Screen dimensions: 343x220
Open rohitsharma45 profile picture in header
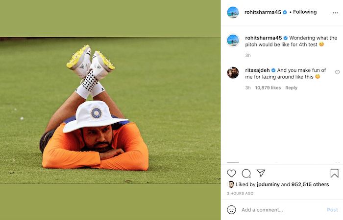(233, 12)
